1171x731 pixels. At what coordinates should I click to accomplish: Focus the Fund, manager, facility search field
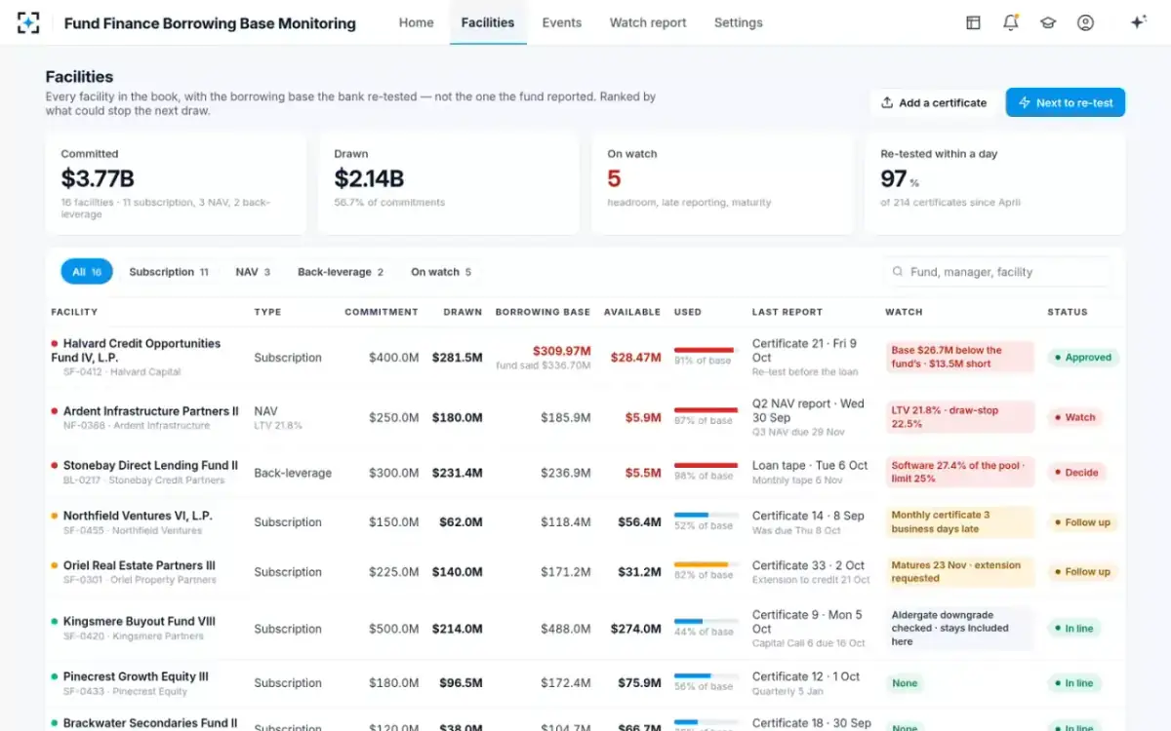click(x=996, y=272)
